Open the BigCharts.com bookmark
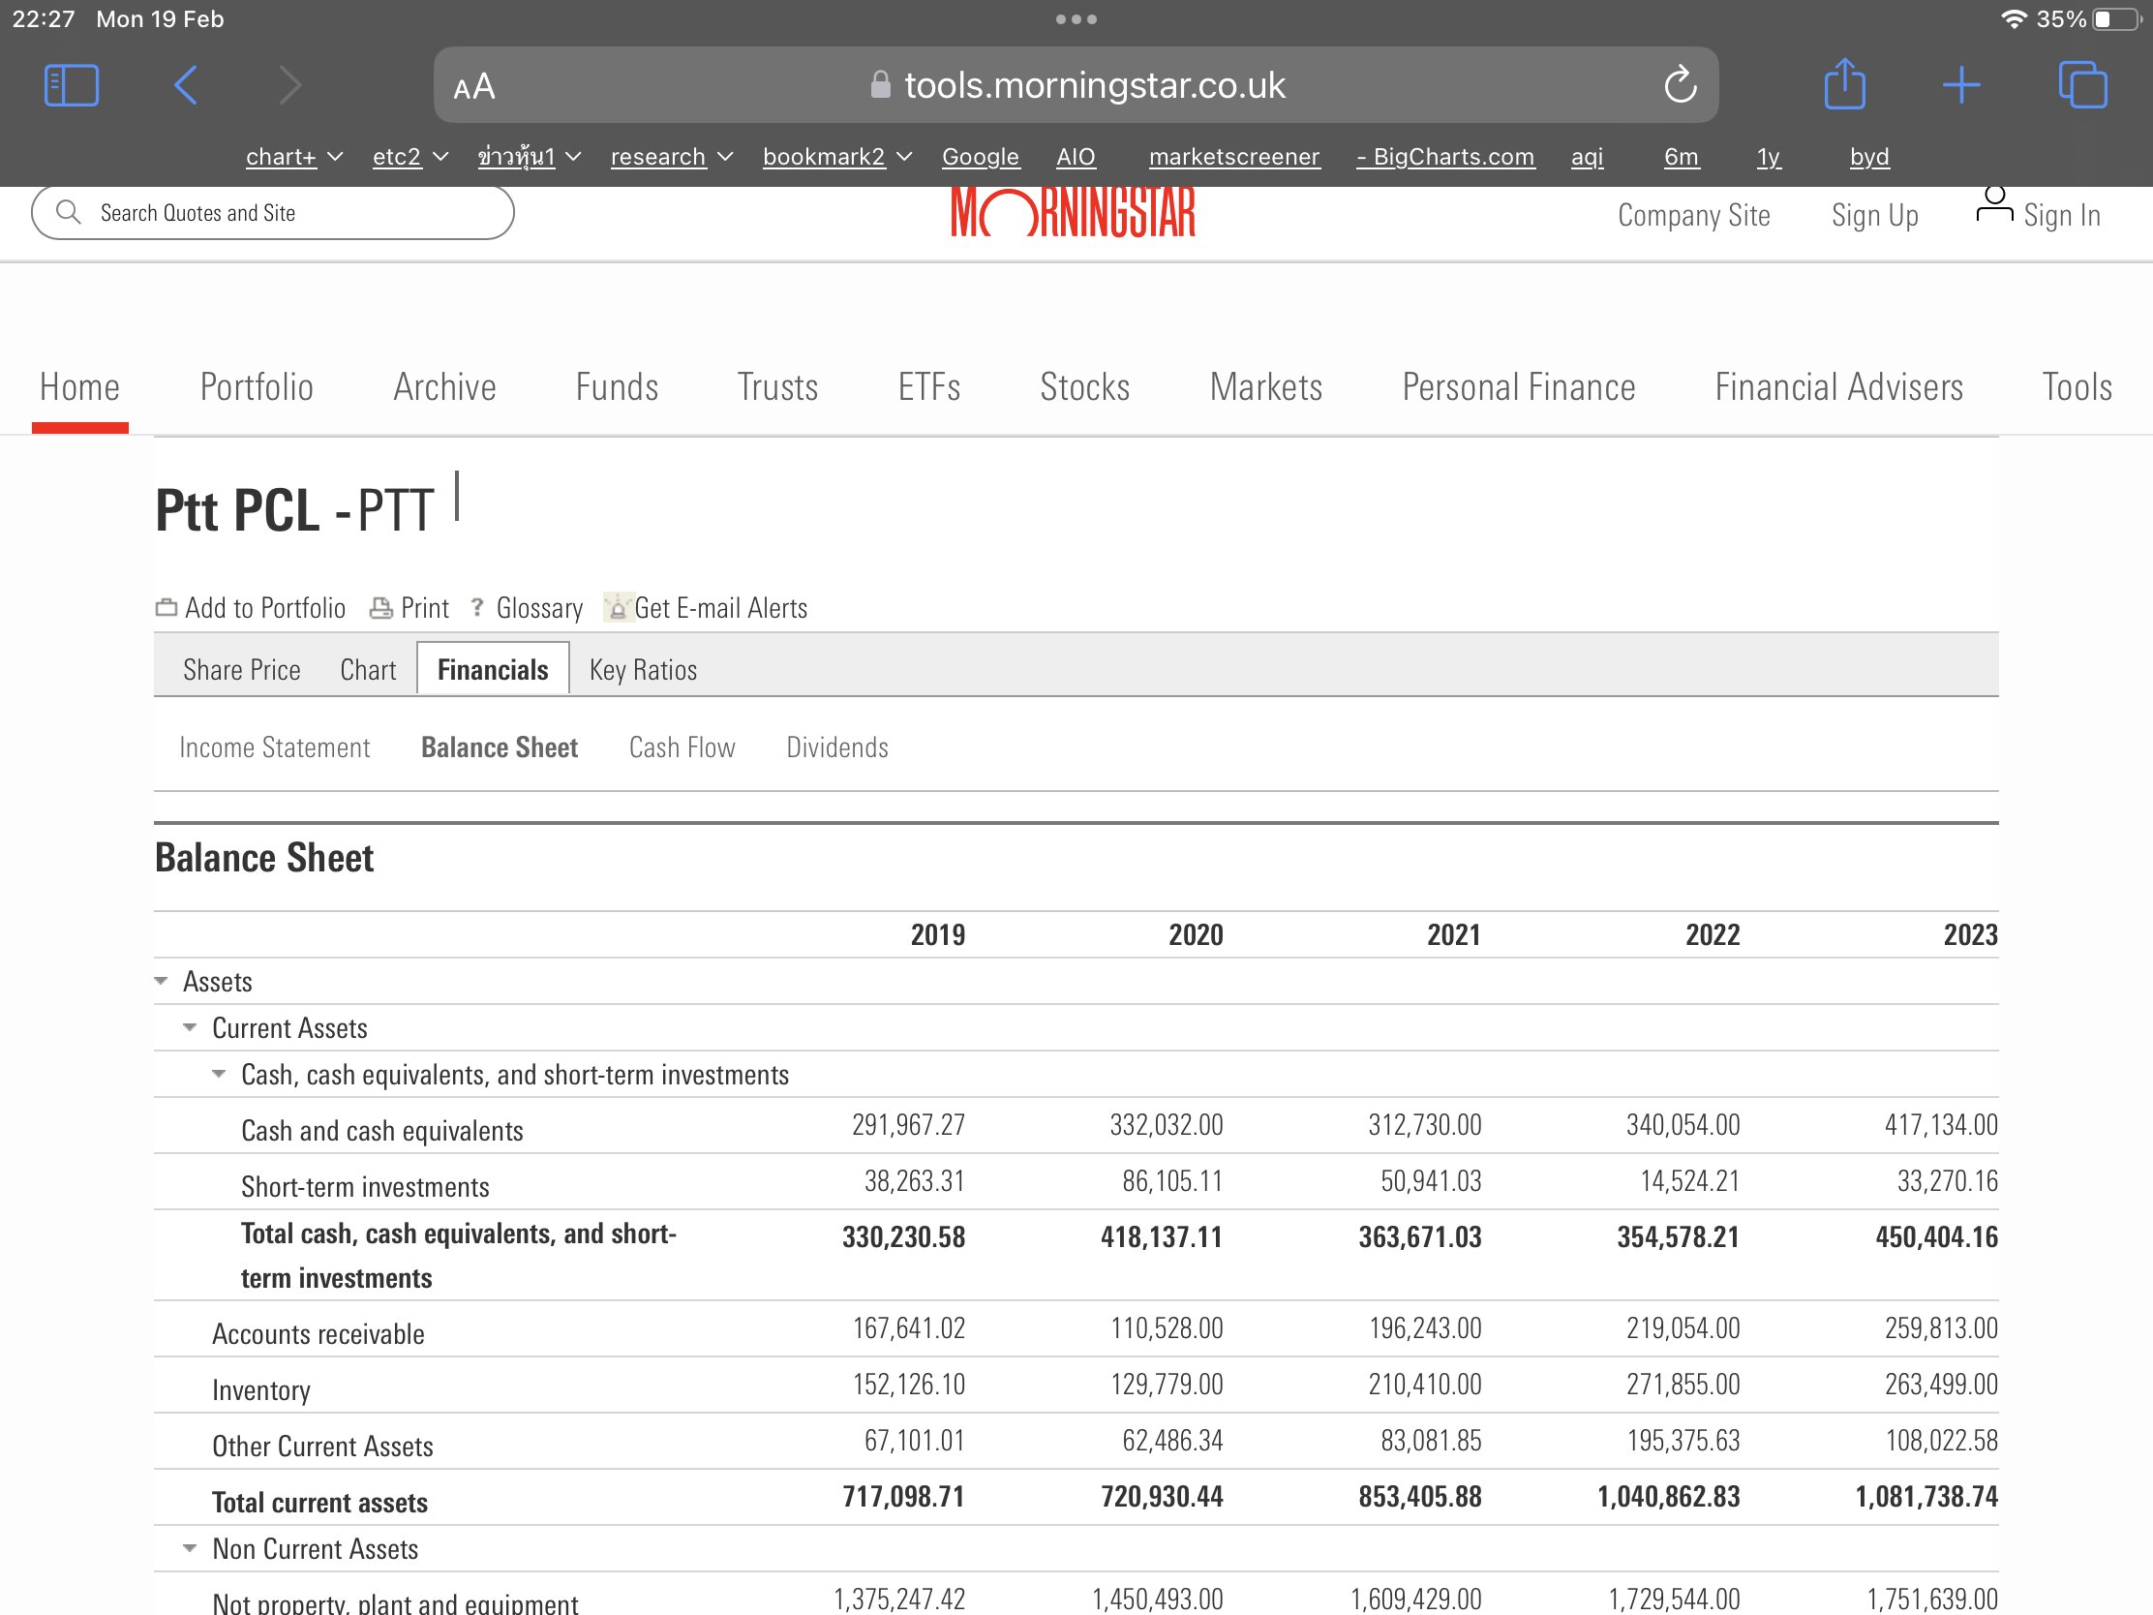 point(1445,157)
